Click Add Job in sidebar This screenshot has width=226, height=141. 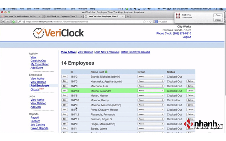point(36,107)
